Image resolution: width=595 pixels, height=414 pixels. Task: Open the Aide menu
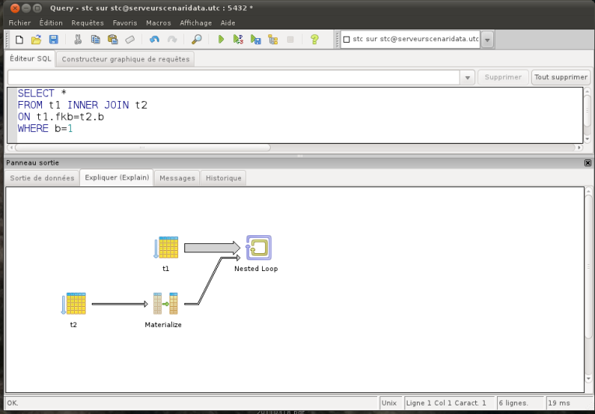pyautogui.click(x=228, y=23)
